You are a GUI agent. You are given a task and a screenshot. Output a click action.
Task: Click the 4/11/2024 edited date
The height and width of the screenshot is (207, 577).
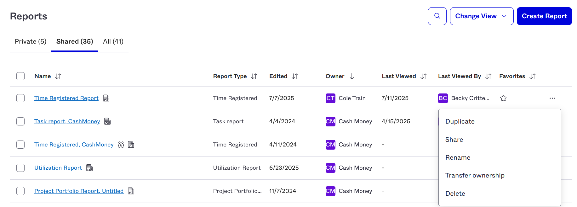(x=283, y=145)
